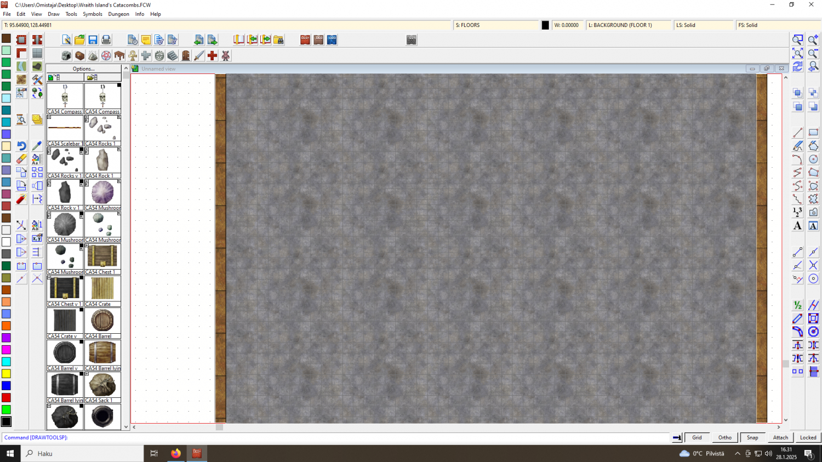
Task: Click the dynamite Explode tool icon
Action: coord(21,199)
